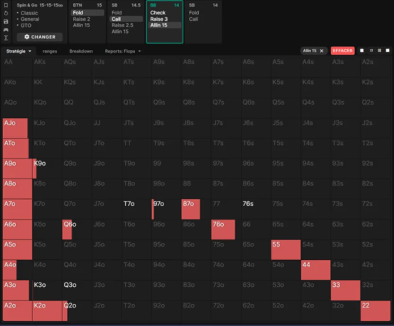Viewport: 394px width, 326px height.
Task: Expand the Stratégie dropdown arrow
Action: tap(30, 51)
